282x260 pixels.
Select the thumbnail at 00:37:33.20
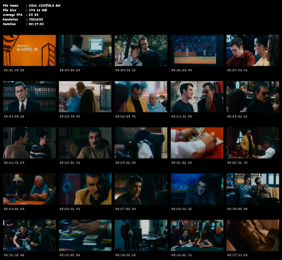pos(253,235)
